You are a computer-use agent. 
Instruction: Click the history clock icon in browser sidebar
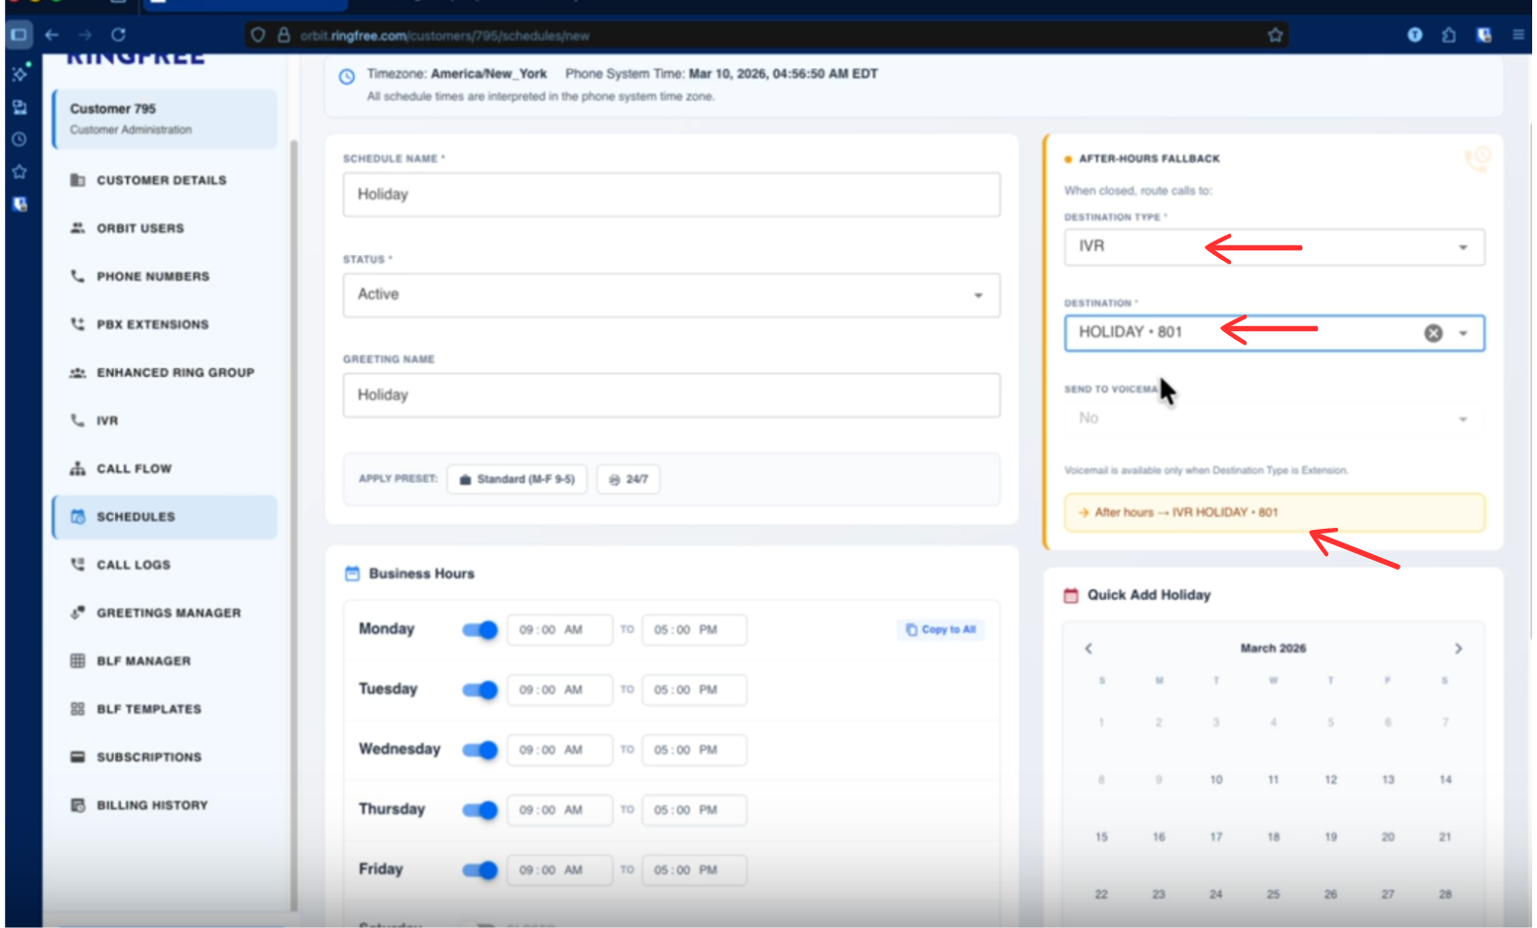click(x=19, y=139)
